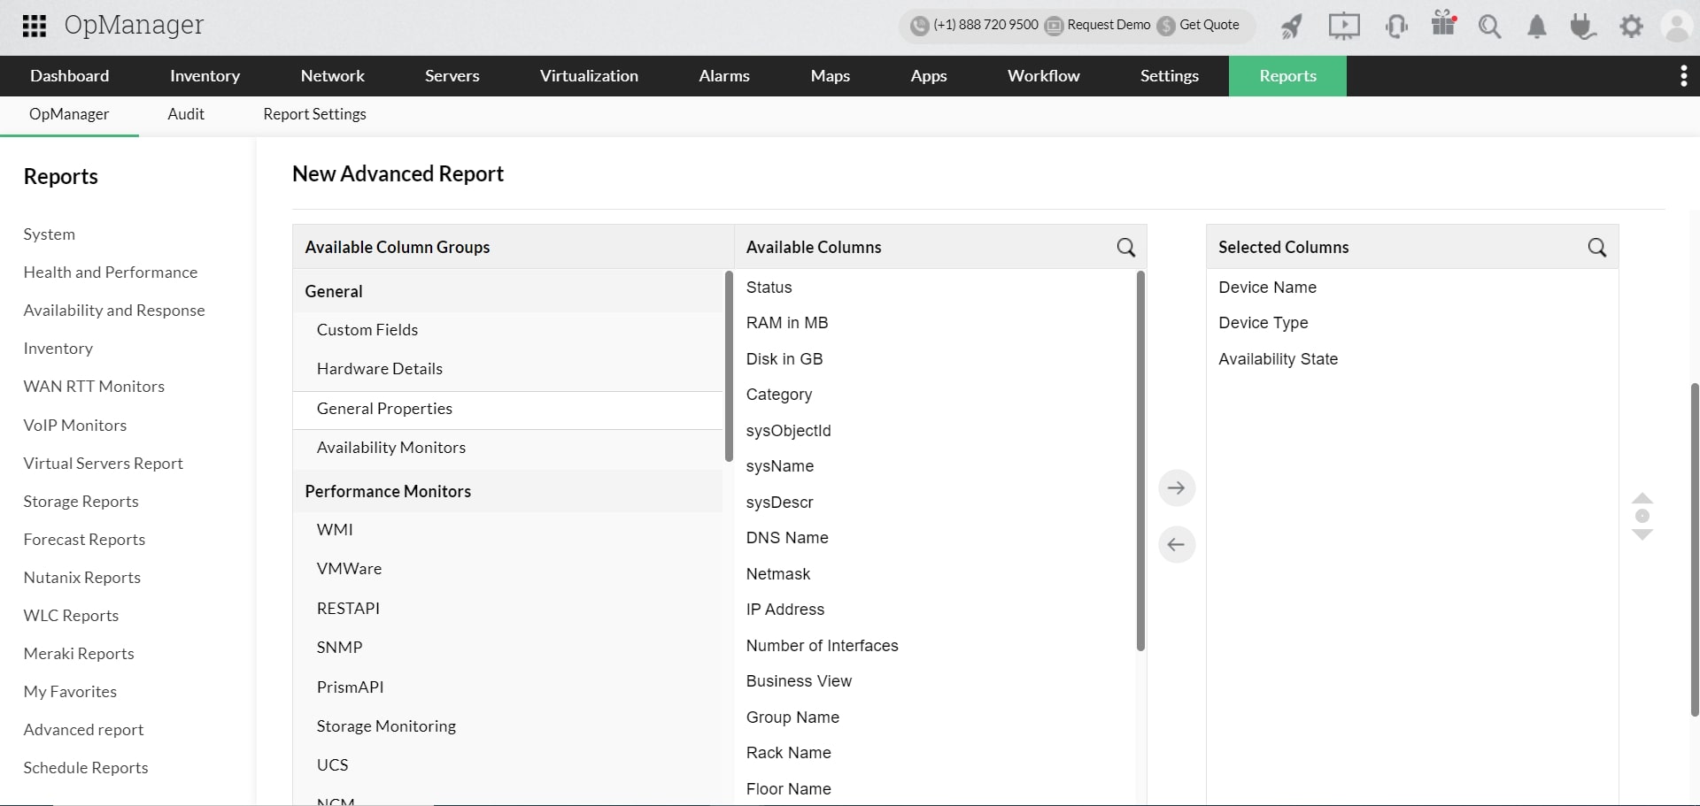Image resolution: width=1700 pixels, height=806 pixels.
Task: Collapse the General column group
Action: (x=334, y=291)
